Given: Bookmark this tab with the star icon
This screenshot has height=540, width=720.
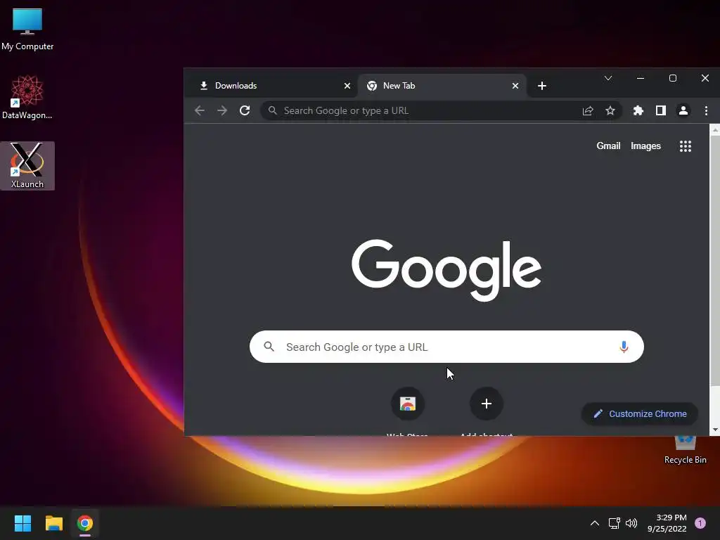Looking at the screenshot, I should [610, 110].
